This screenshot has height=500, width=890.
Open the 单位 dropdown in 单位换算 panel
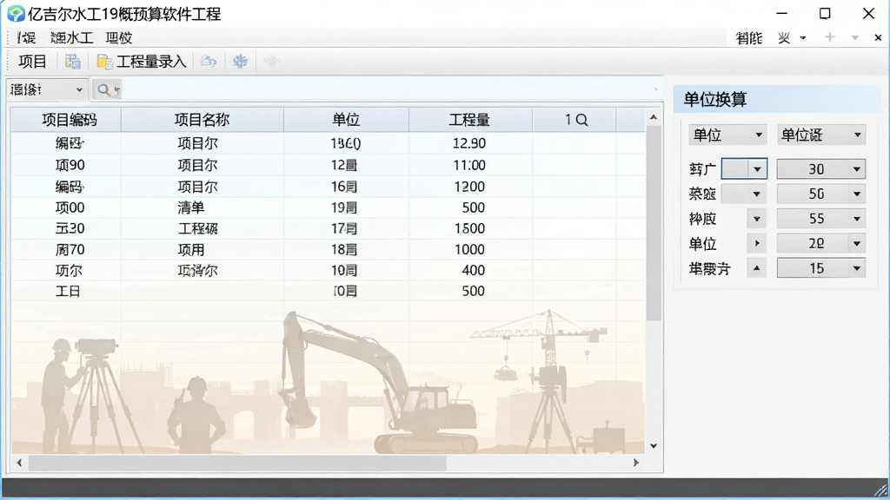(727, 135)
